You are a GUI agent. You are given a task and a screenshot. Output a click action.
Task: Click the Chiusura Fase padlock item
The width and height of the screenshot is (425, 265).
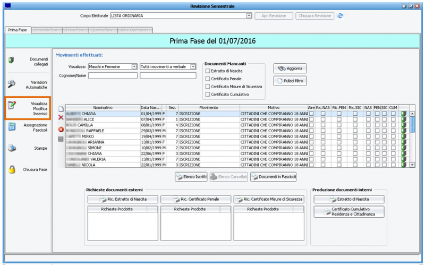28,170
